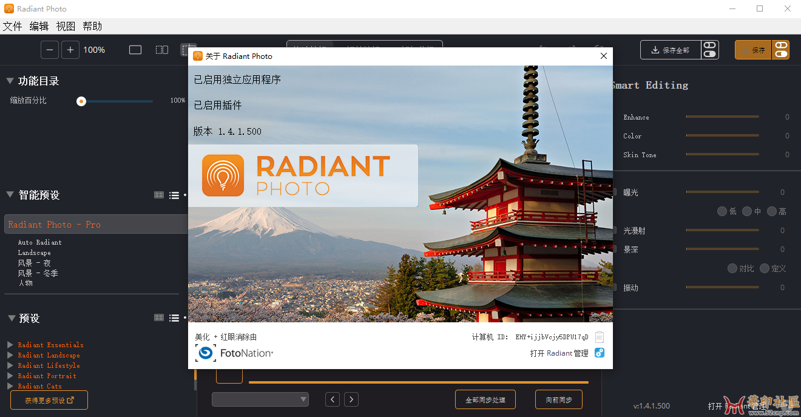
Task: Open save-all options toggle icon
Action: [709, 50]
